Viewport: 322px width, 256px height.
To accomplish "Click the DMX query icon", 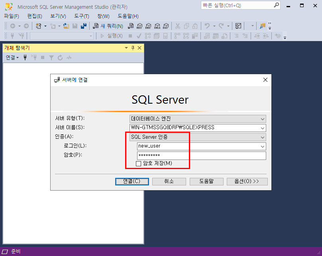I will (x=148, y=26).
